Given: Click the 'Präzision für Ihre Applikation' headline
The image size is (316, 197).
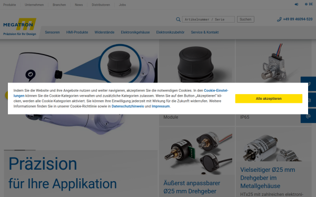Looking at the screenshot, I should (63, 173).
